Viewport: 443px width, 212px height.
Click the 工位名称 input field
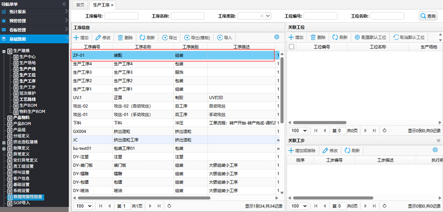pos(387,16)
